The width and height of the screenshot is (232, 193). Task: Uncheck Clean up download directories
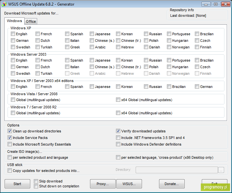click(x=10, y=131)
